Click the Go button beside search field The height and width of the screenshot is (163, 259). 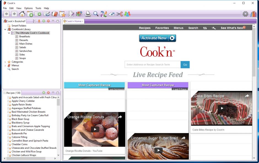tap(185, 64)
